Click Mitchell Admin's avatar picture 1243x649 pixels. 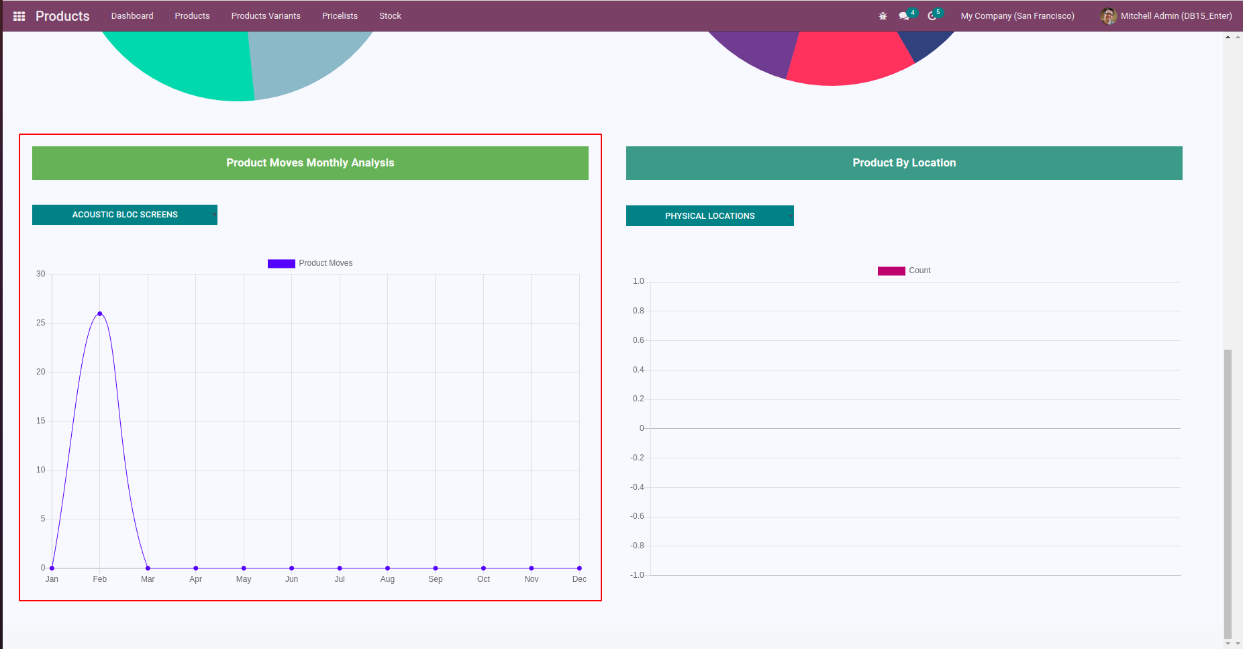(x=1108, y=16)
